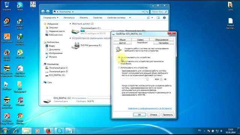Screen dimensions: 240x135
Task: Select Загрузки in the navigation pane
Action: click(x=52, y=27)
